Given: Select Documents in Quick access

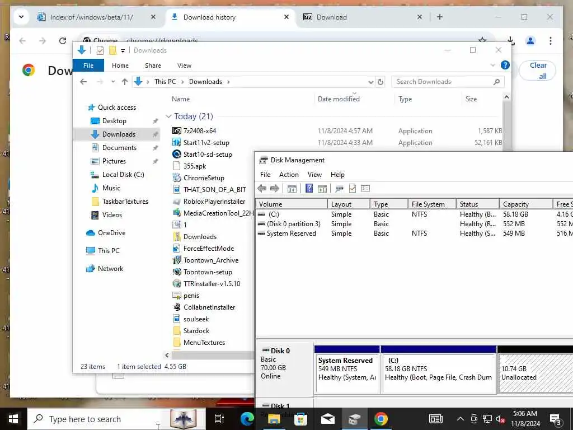Looking at the screenshot, I should tap(119, 148).
